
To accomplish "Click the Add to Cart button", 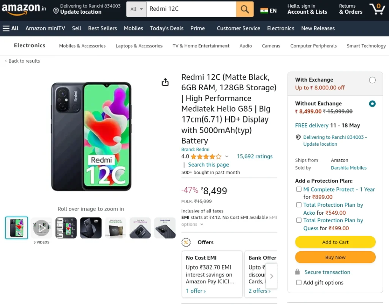I will 335,242.
